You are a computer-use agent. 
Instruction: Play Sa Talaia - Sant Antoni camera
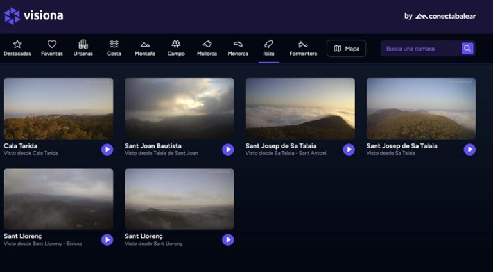click(x=349, y=150)
